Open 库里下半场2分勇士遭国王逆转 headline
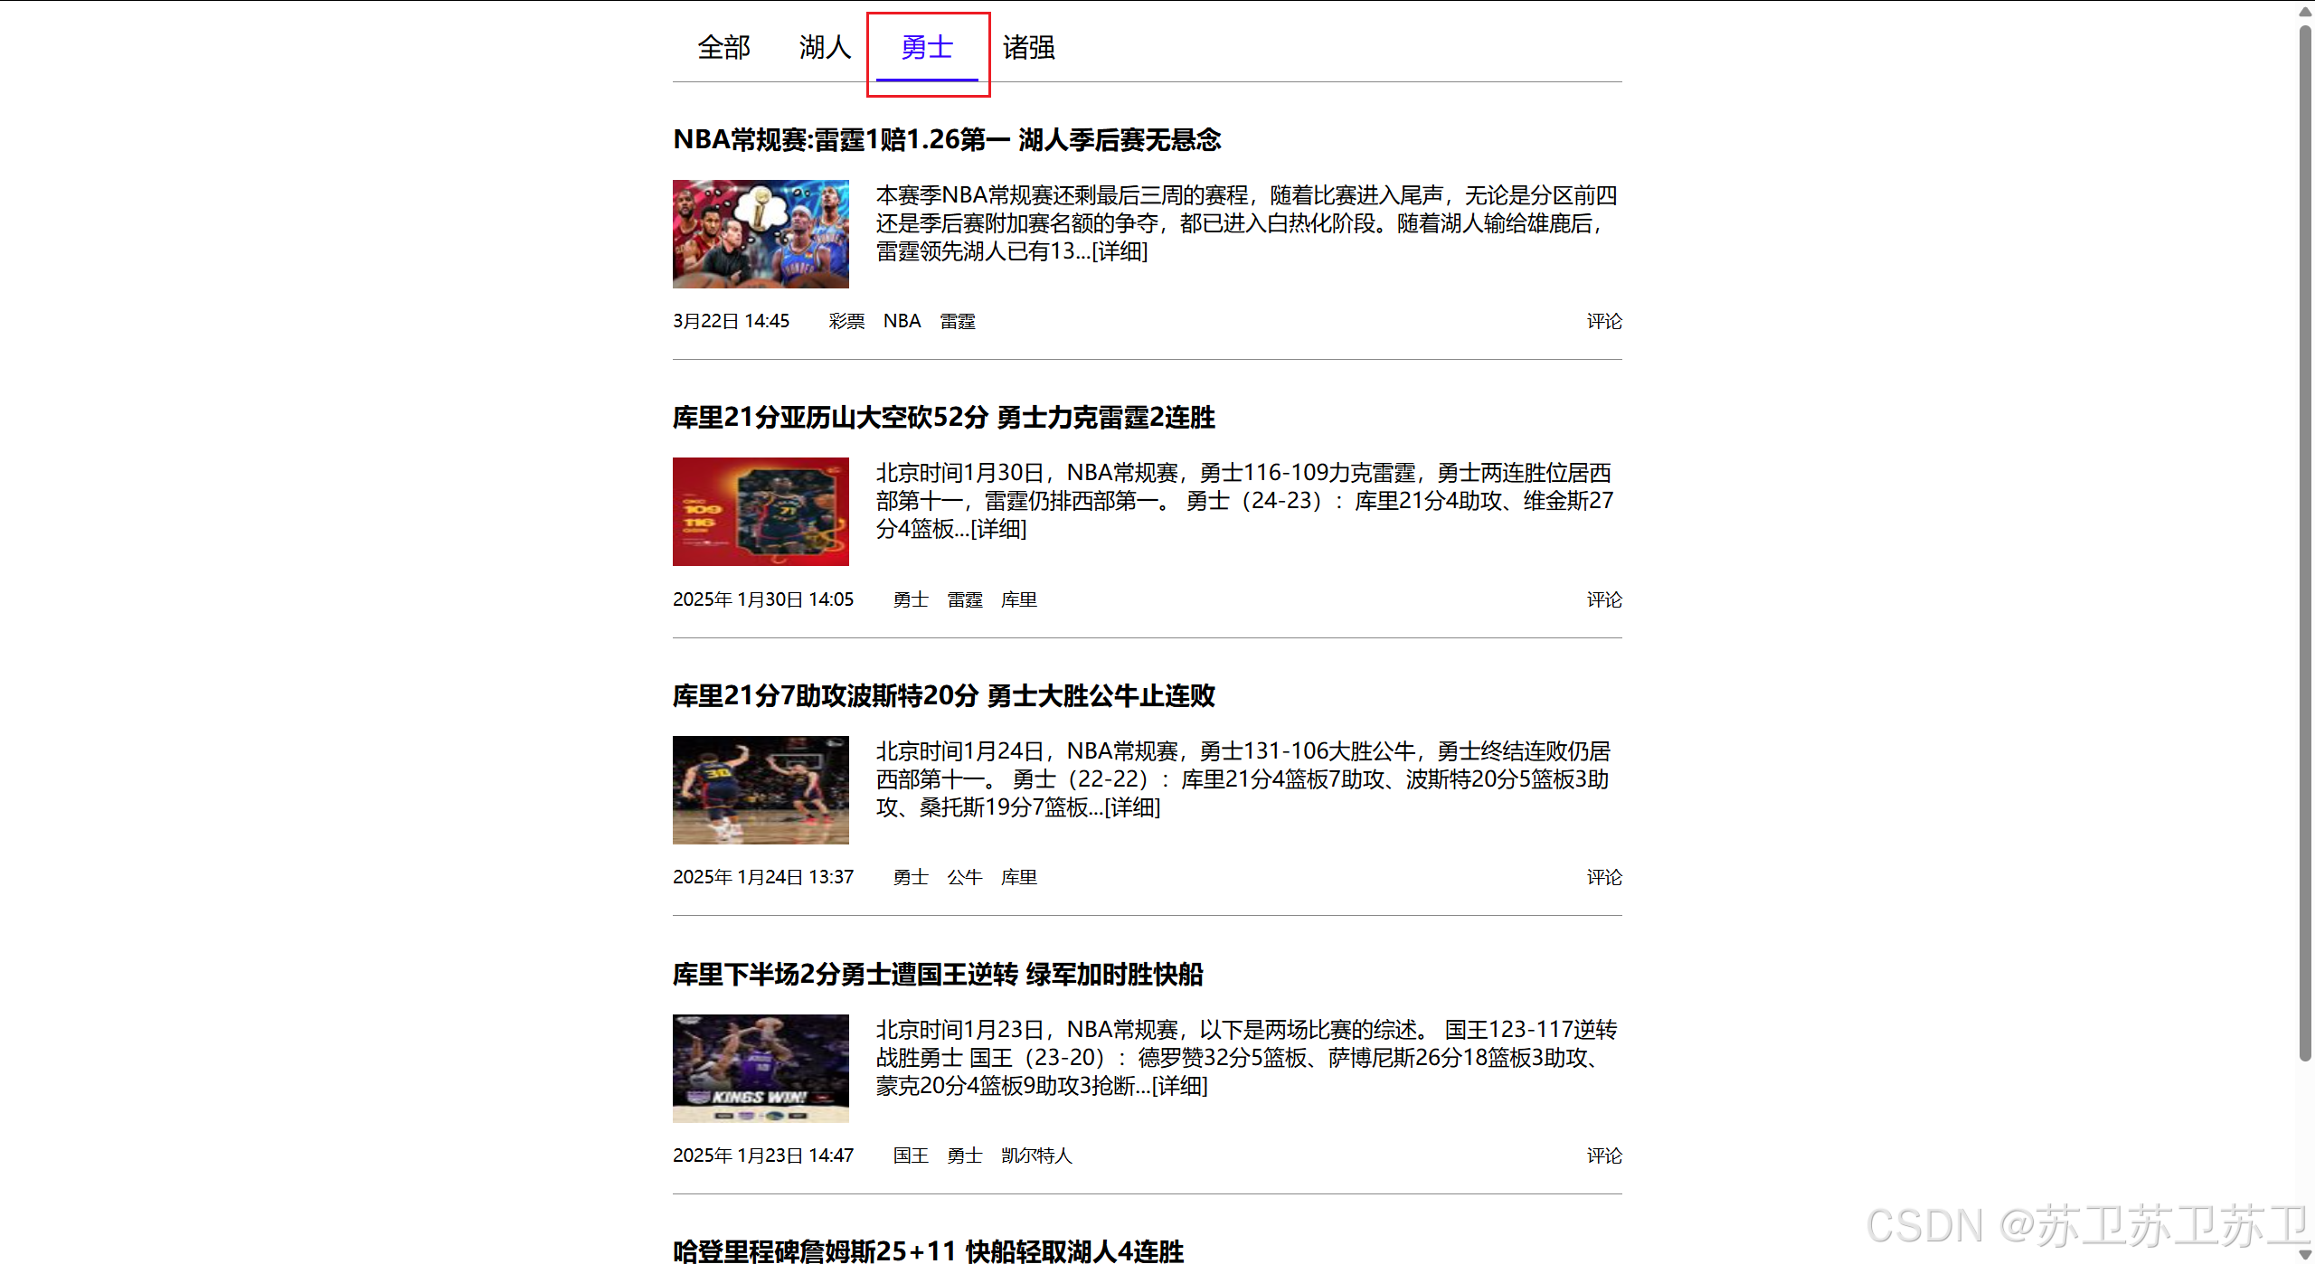Image resolution: width=2315 pixels, height=1264 pixels. [x=938, y=975]
